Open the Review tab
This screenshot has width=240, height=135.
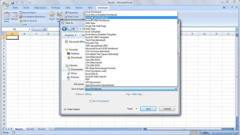[x=79, y=7]
